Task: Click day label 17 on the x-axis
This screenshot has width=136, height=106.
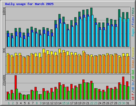Action: tap(72, 103)
